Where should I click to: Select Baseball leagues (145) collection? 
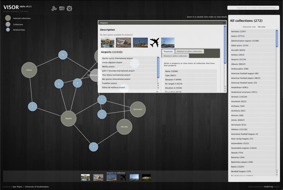click(x=253, y=171)
